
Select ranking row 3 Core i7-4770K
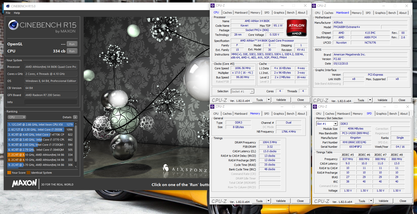(x=41, y=135)
